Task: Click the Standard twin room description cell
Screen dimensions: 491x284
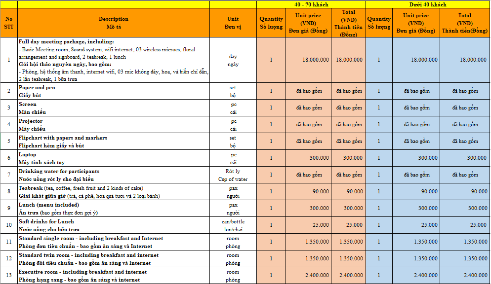Action: 114,259
